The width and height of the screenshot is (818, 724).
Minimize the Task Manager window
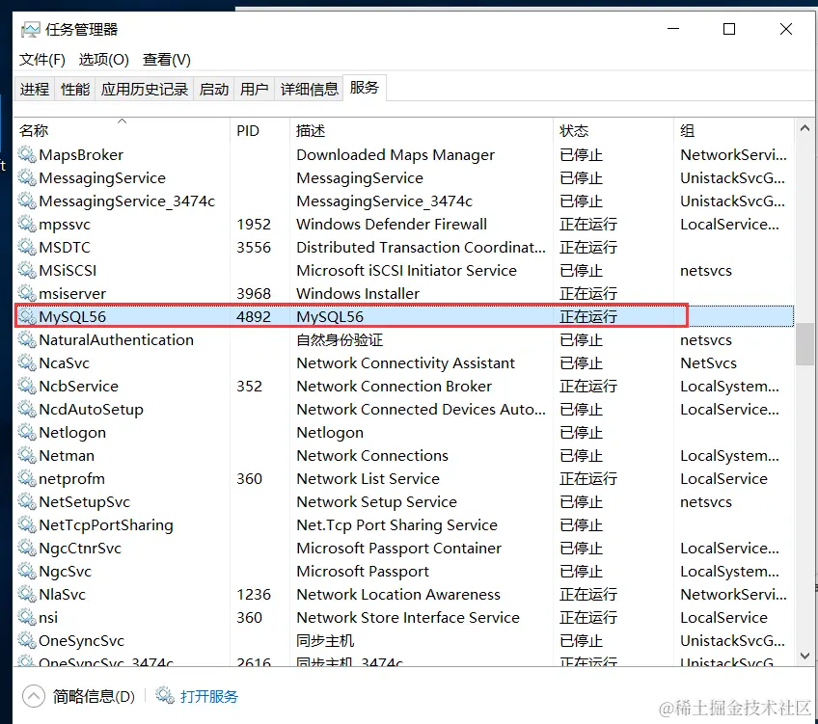click(x=673, y=29)
